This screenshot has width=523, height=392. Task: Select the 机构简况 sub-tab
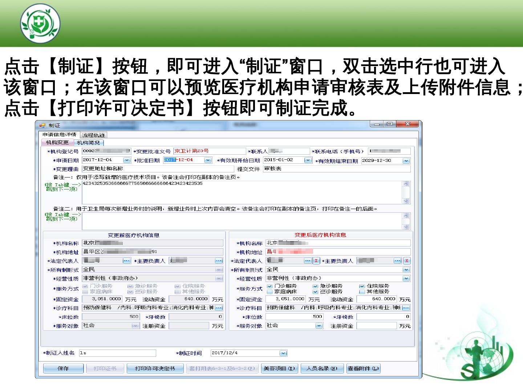[88, 143]
